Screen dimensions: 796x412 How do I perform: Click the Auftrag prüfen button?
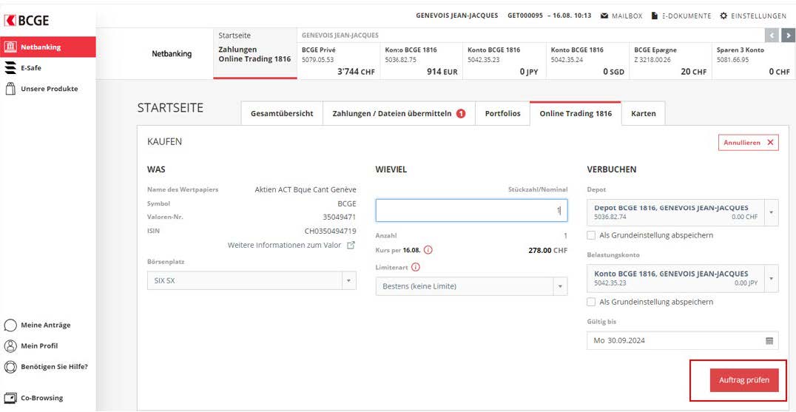(743, 380)
